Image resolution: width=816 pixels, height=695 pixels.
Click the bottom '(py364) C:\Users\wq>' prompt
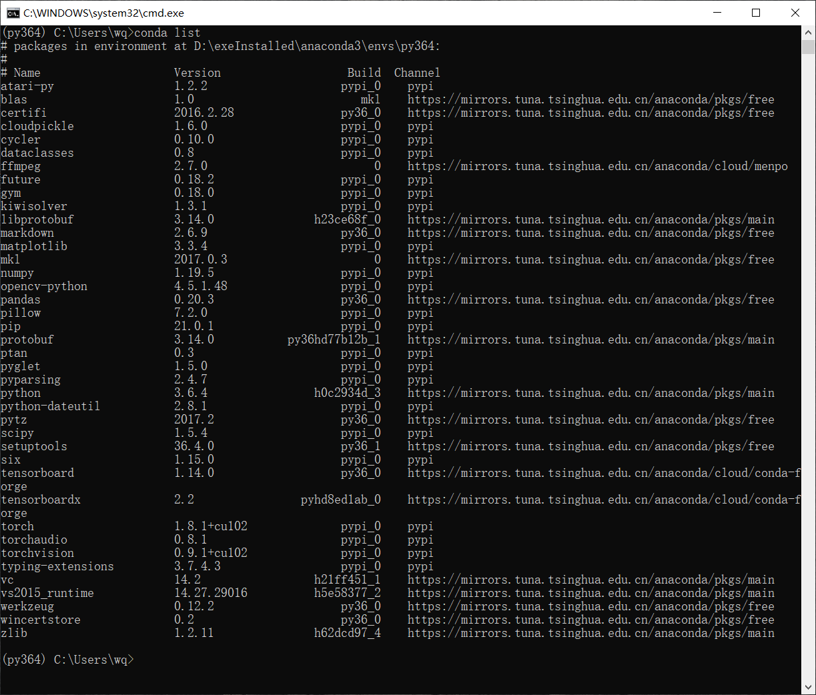tap(67, 660)
